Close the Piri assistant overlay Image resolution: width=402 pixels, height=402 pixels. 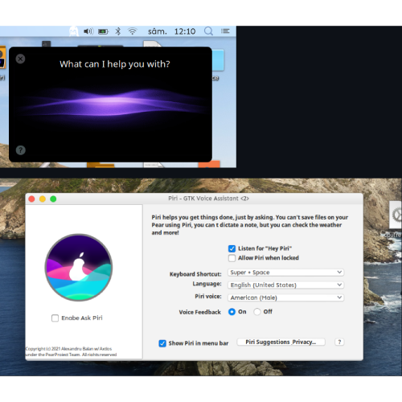click(20, 59)
